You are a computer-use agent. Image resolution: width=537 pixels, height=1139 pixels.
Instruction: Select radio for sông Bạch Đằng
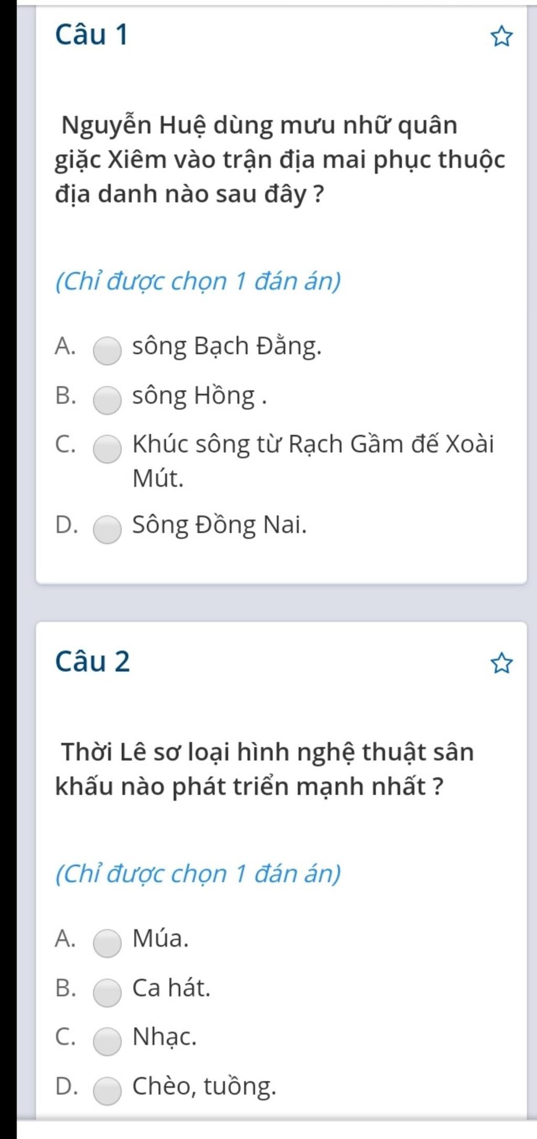tap(108, 350)
